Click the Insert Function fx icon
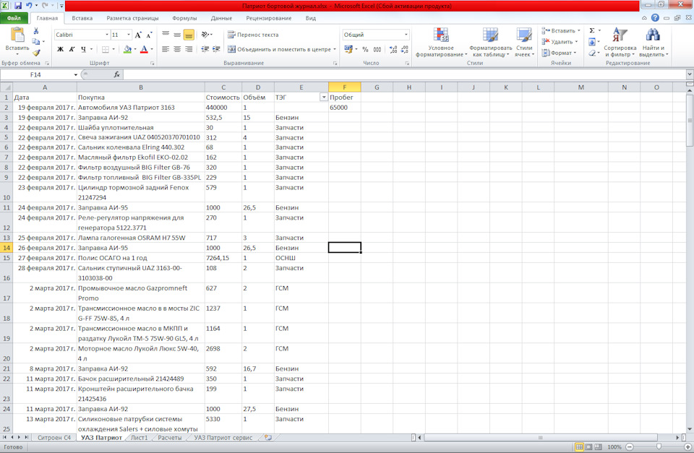The width and height of the screenshot is (694, 453). pyautogui.click(x=117, y=74)
